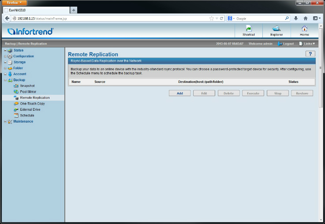Click the Remote Replication icon

pyautogui.click(x=16, y=97)
